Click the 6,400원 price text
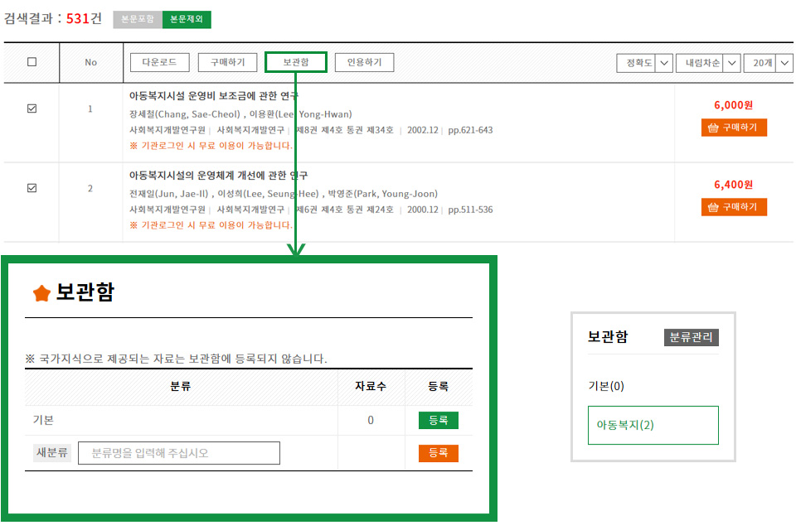The image size is (796, 530). (x=734, y=185)
